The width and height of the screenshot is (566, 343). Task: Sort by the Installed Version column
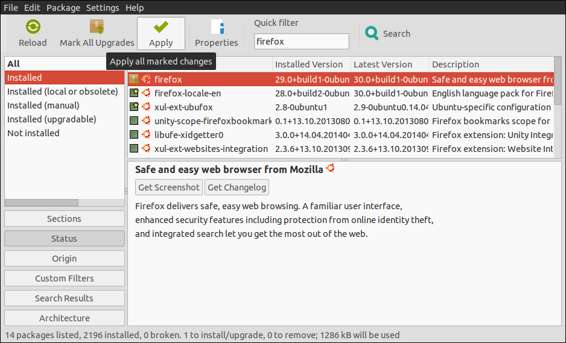pos(311,65)
